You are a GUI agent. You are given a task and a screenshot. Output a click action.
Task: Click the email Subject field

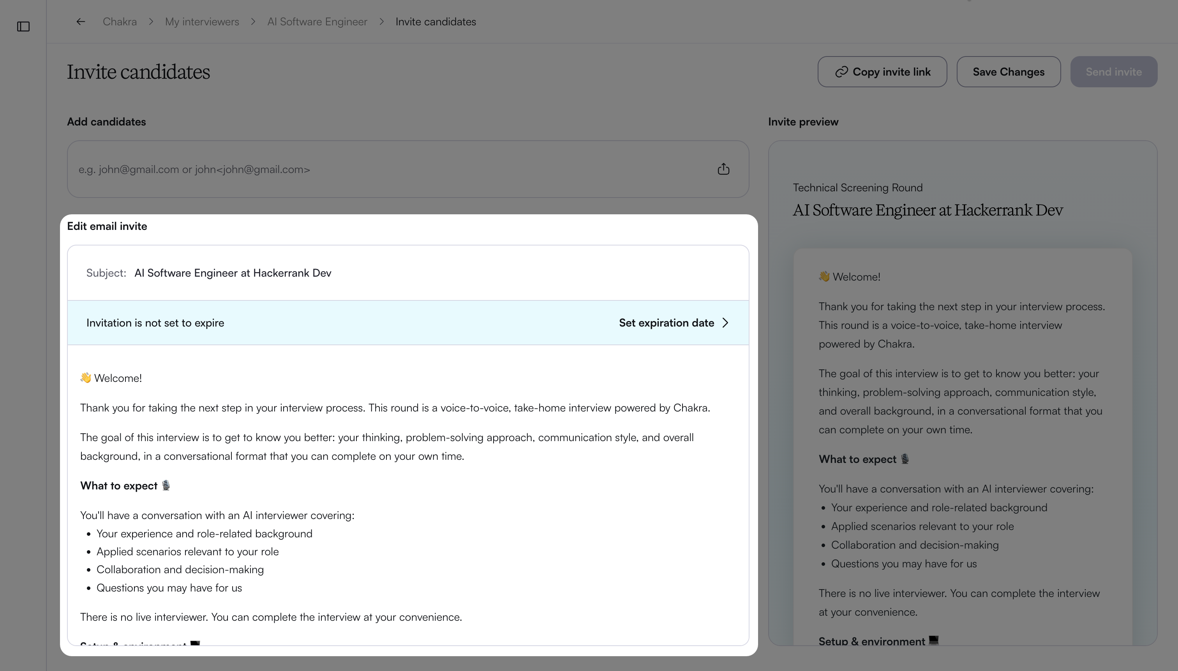coord(408,273)
